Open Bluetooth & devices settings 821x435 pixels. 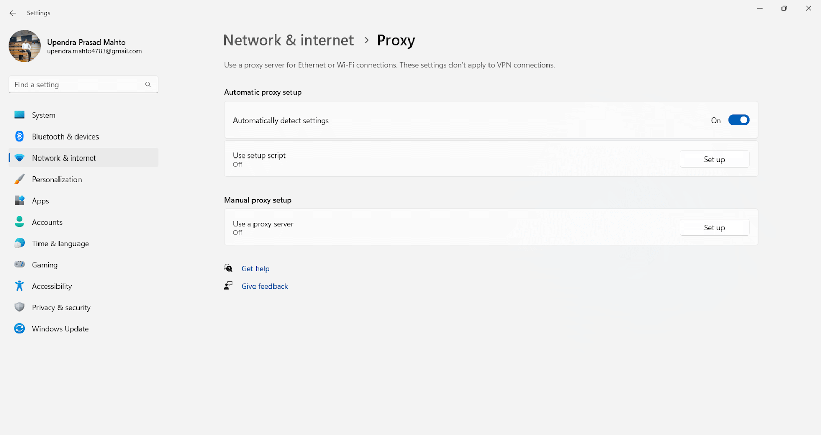pos(65,136)
